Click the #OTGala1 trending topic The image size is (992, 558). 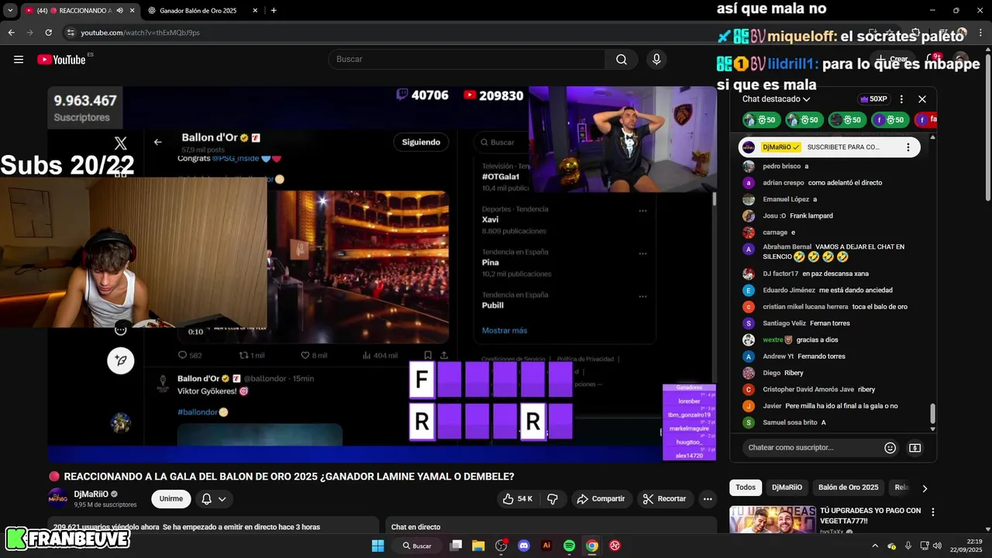point(500,177)
